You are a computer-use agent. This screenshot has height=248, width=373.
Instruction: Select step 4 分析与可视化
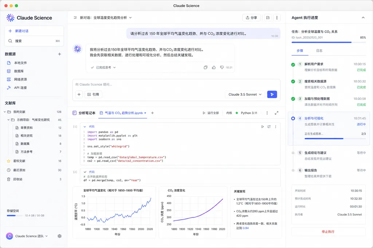(x=328, y=128)
